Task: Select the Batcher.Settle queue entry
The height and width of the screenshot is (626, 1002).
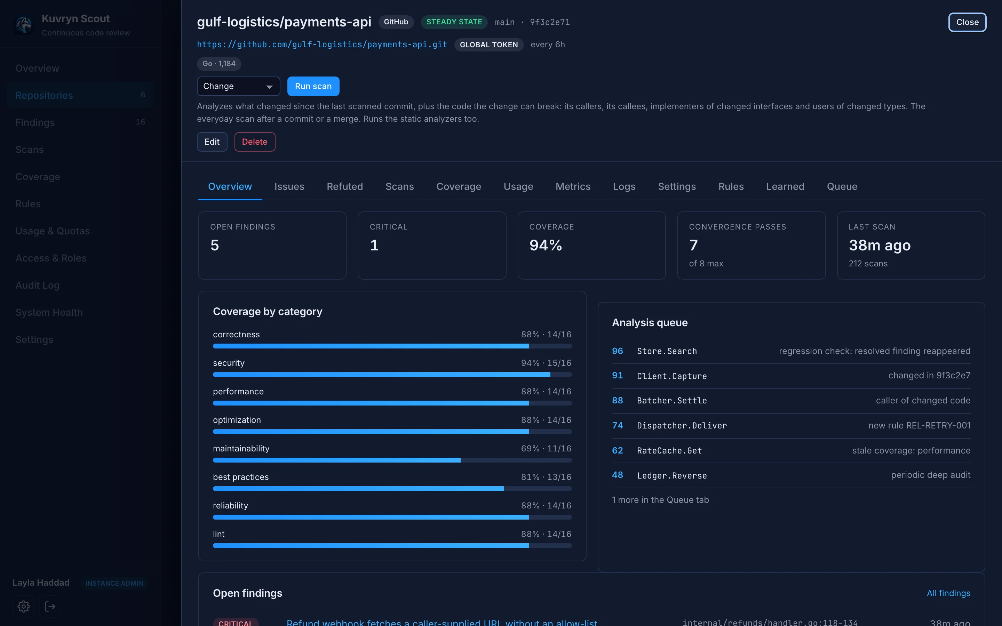Action: coord(791,401)
